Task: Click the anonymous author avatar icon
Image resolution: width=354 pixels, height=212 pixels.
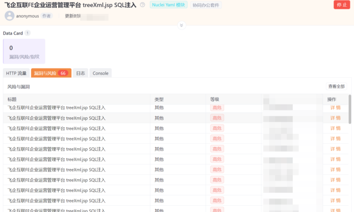Action: pyautogui.click(x=10, y=16)
